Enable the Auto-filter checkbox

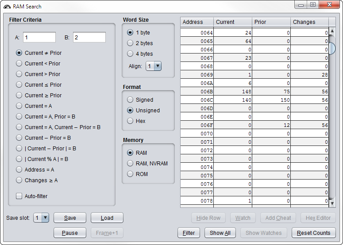pyautogui.click(x=19, y=196)
